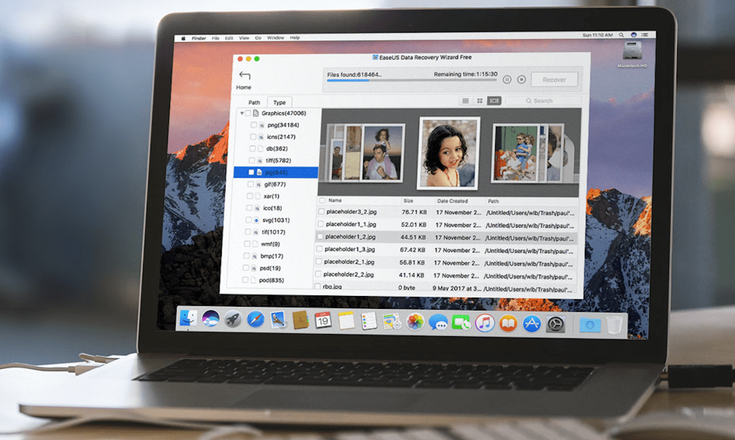Sort by the Path column header

point(493,202)
